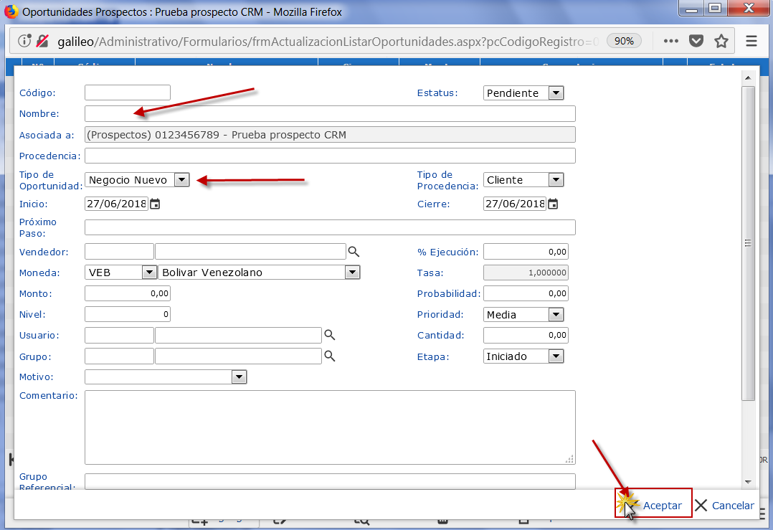Open page actions three-dots menu
This screenshot has height=530, width=773.
click(x=670, y=41)
